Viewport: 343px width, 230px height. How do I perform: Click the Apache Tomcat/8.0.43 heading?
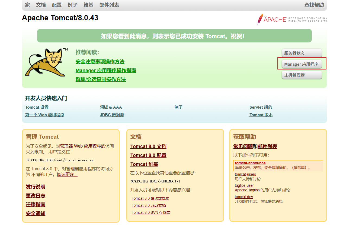click(60, 18)
